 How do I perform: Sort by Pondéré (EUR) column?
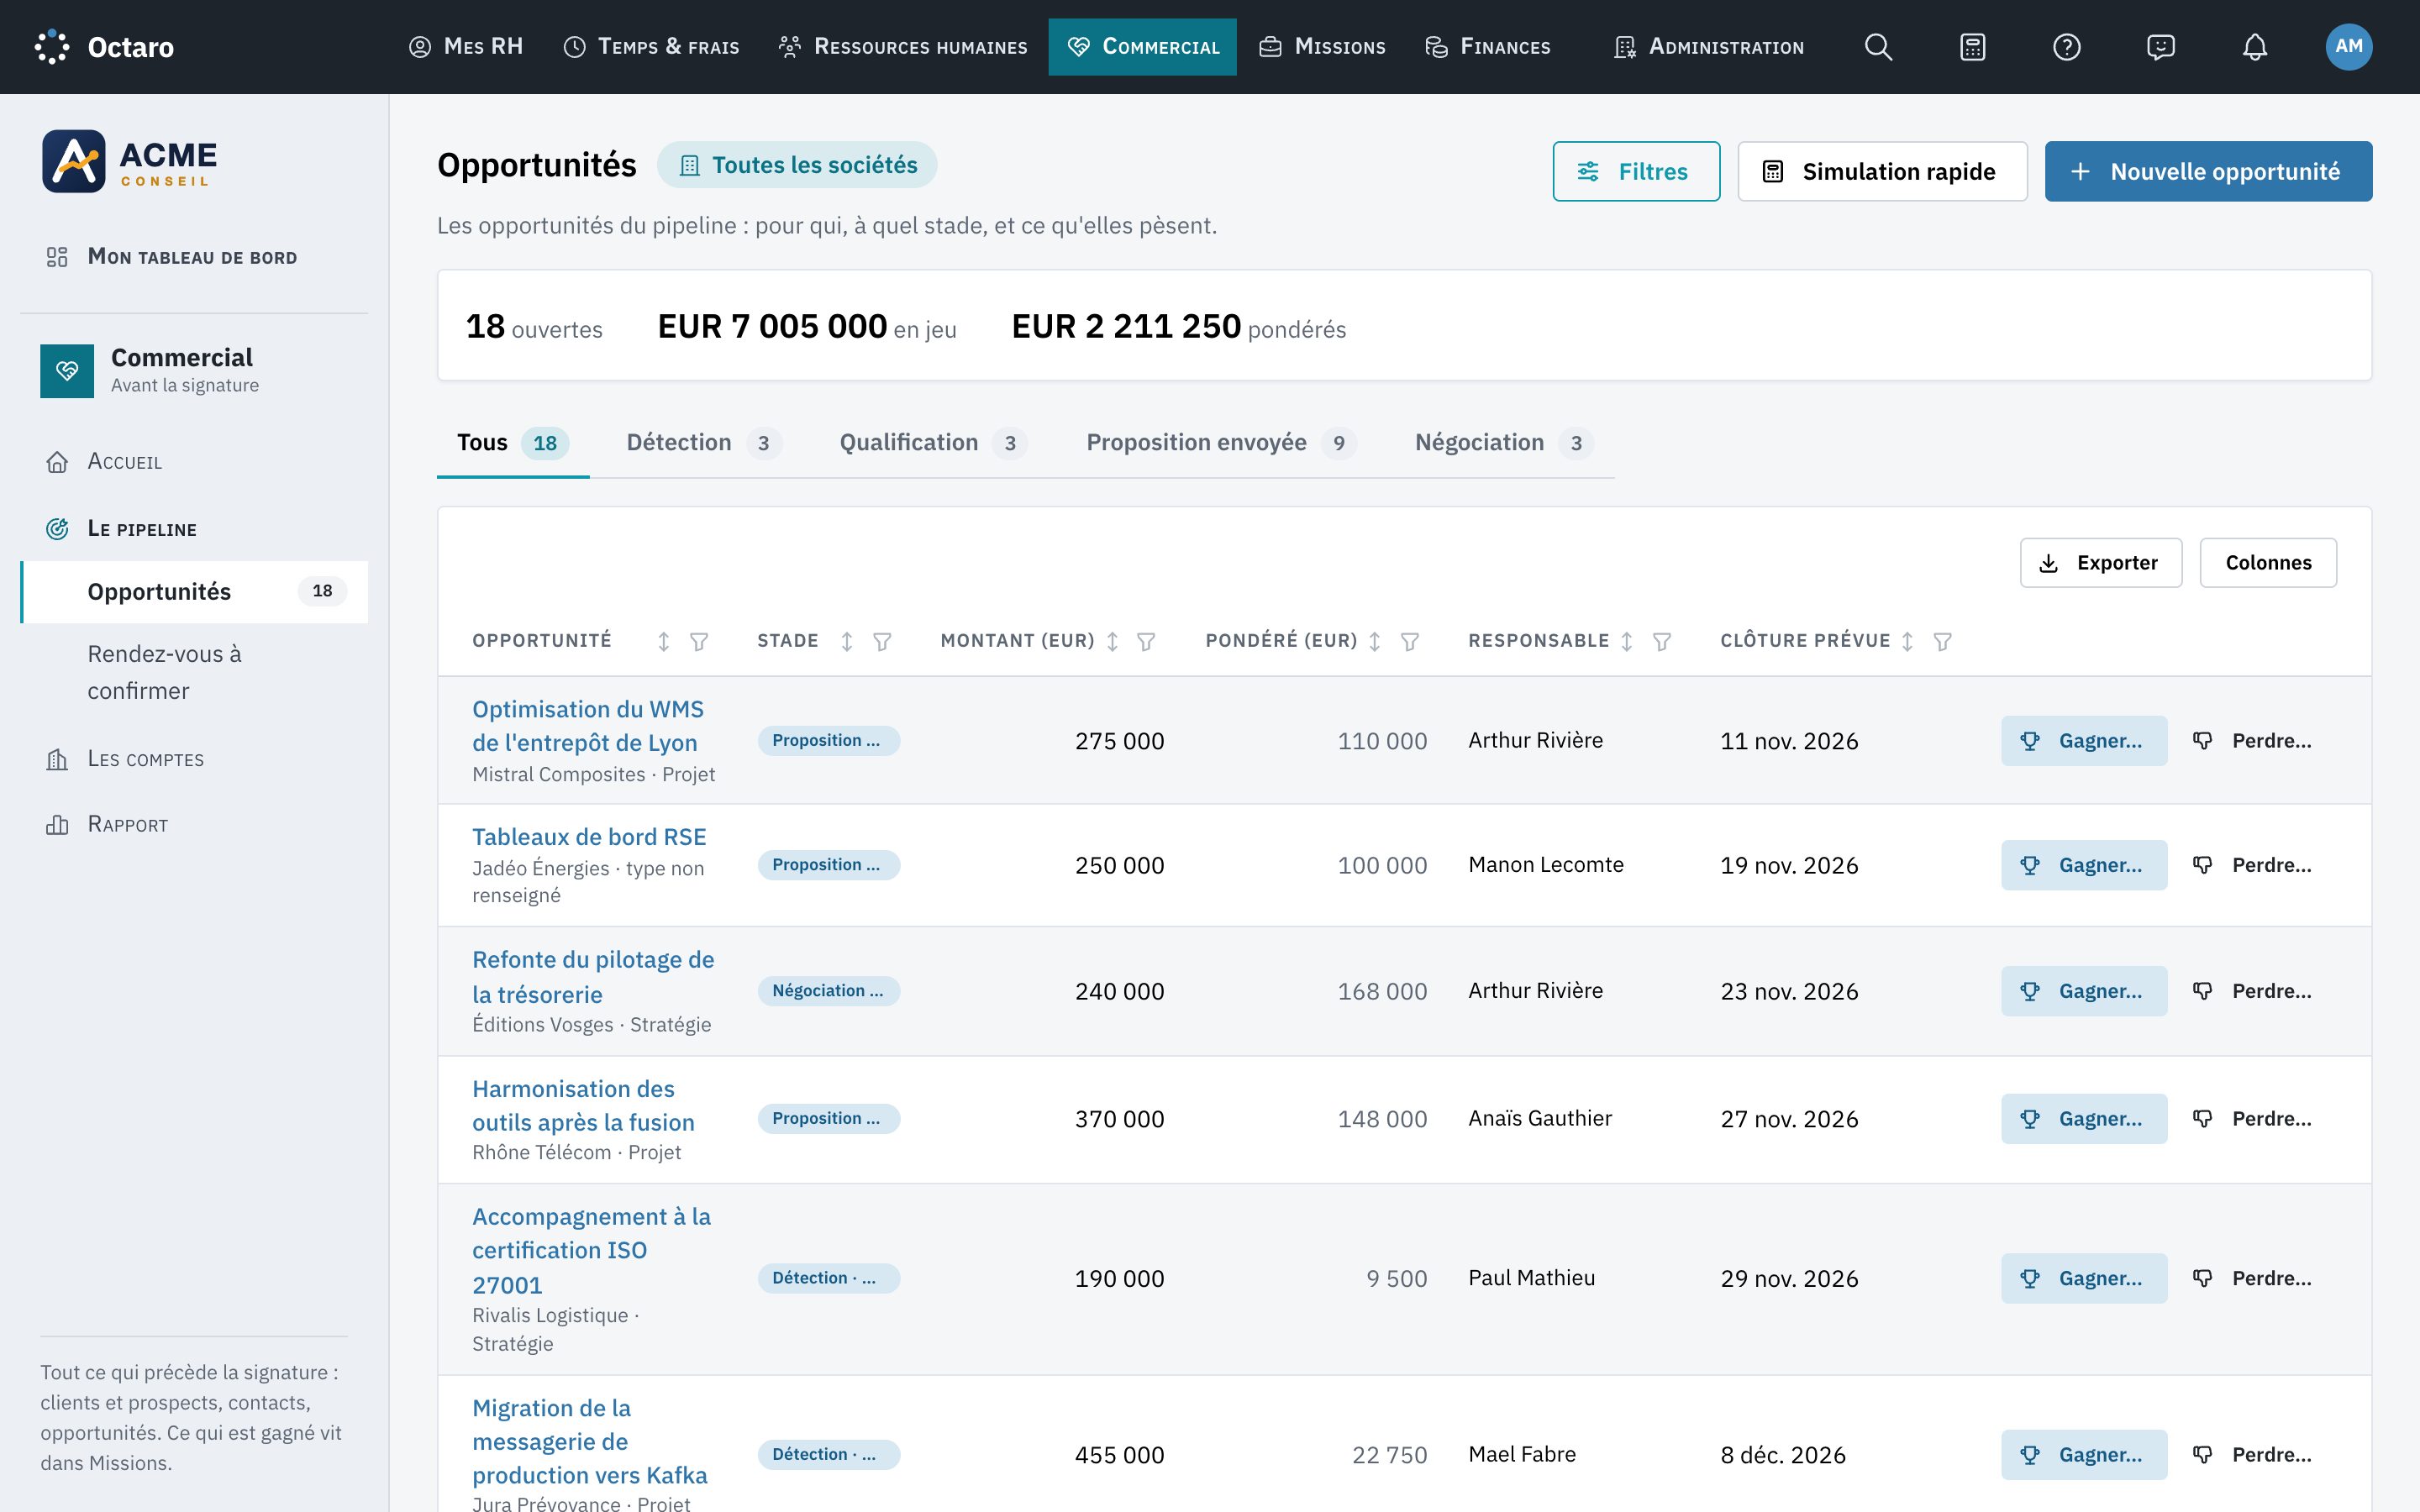[1374, 641]
